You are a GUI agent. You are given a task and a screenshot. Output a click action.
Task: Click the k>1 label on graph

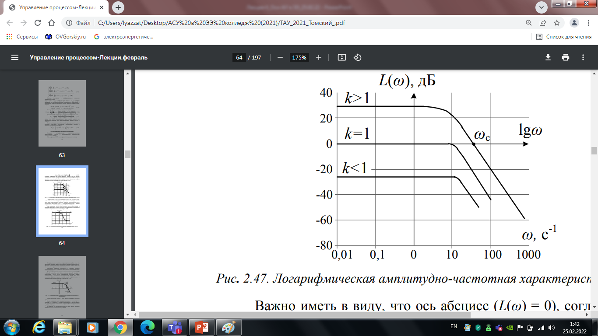[357, 99]
